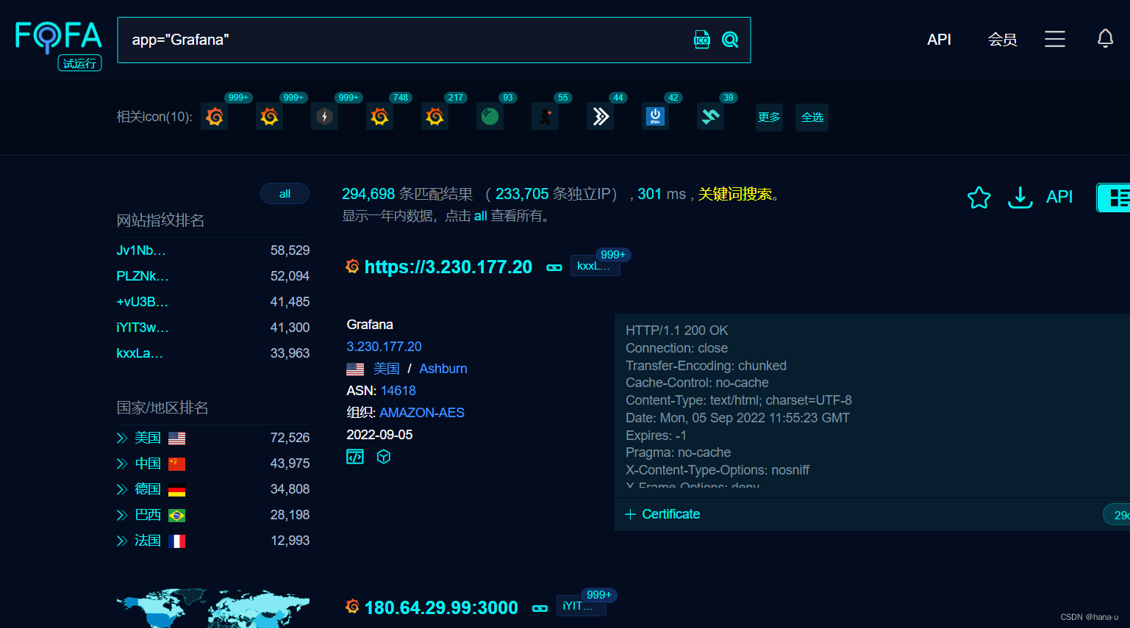
Task: Open API in the top header
Action: [x=939, y=40]
